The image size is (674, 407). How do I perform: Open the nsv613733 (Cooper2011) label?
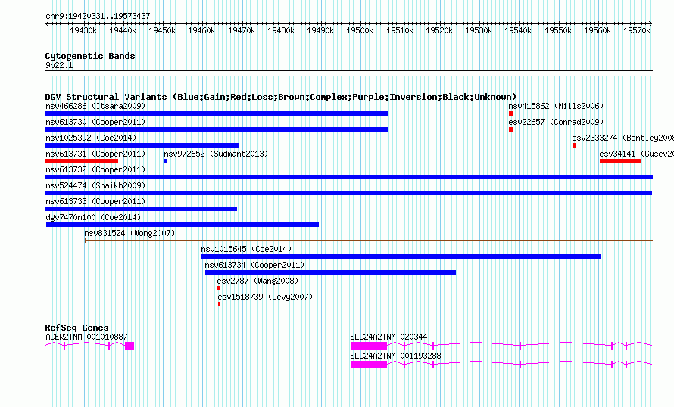click(95, 201)
